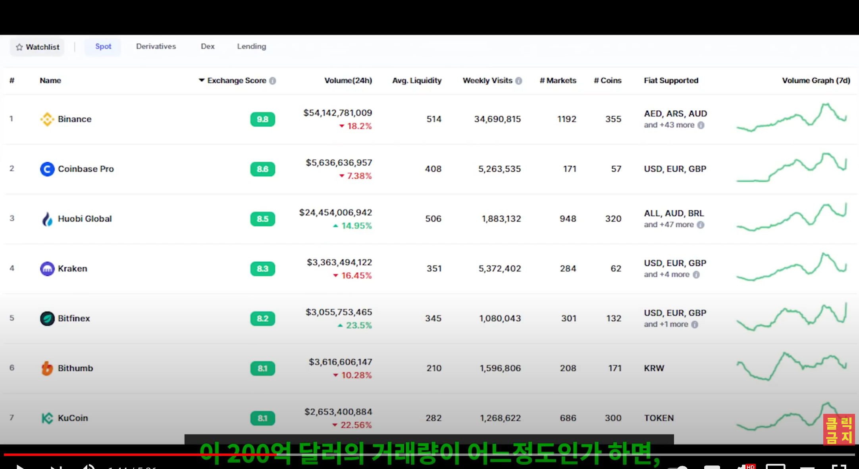Screen dimensions: 859x469
Task: Click Kraken 8.3 score badge
Action: point(262,269)
